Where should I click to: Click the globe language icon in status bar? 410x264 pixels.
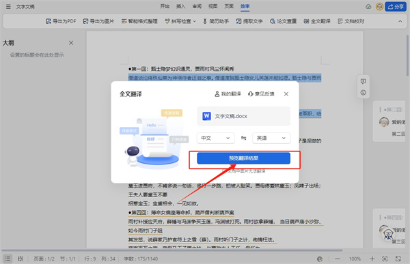pos(320,259)
